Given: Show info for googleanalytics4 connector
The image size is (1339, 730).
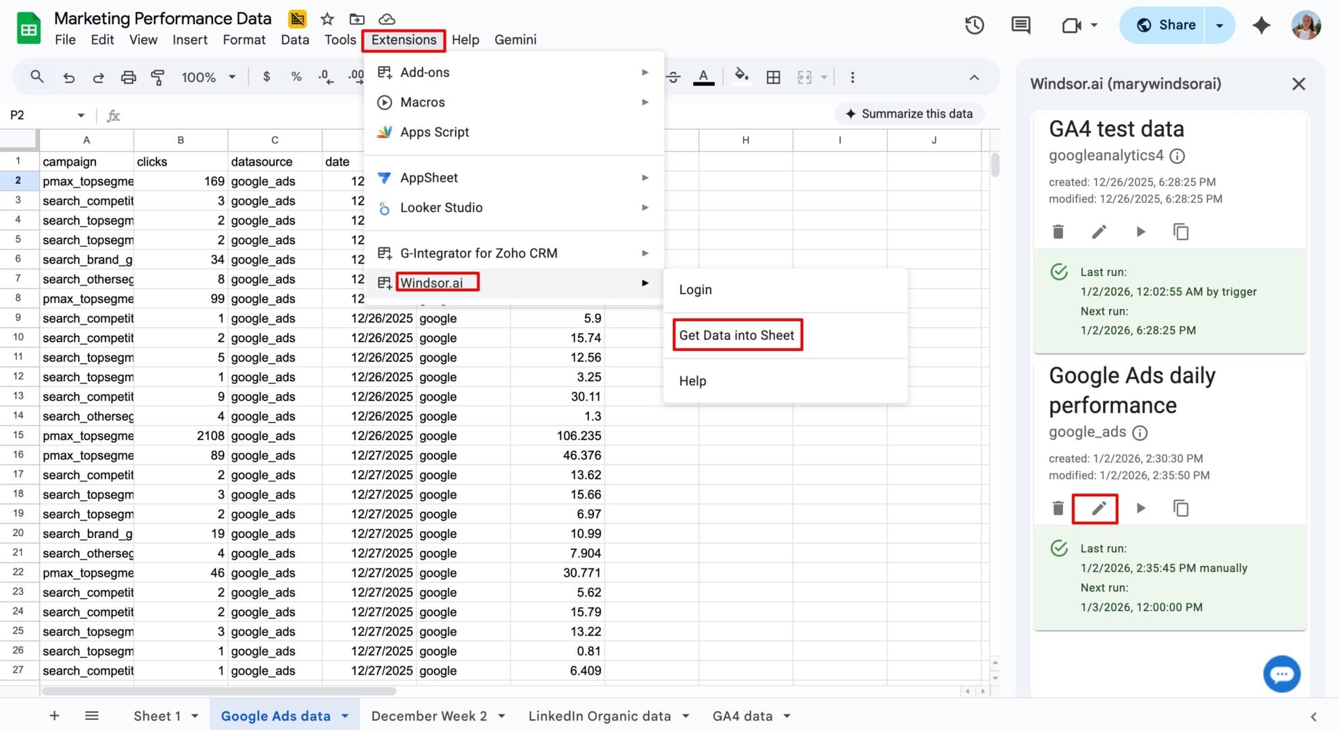Looking at the screenshot, I should 1177,157.
